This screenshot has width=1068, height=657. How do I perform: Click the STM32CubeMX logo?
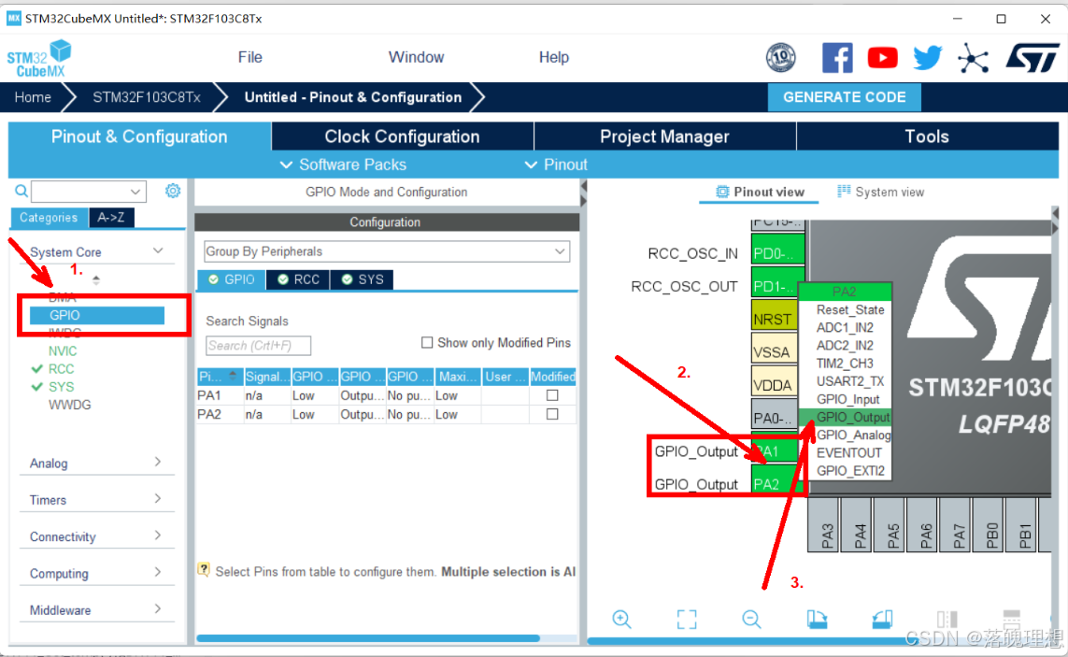pos(39,59)
